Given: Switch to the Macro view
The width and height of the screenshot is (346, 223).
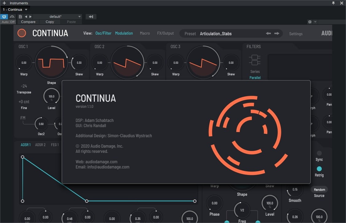Looking at the screenshot, I should tap(145, 33).
